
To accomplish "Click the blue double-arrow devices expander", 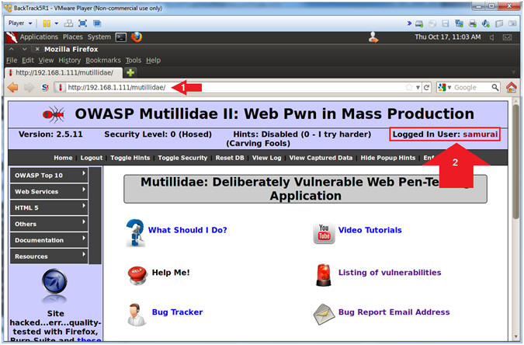I will pyautogui.click(x=409, y=23).
